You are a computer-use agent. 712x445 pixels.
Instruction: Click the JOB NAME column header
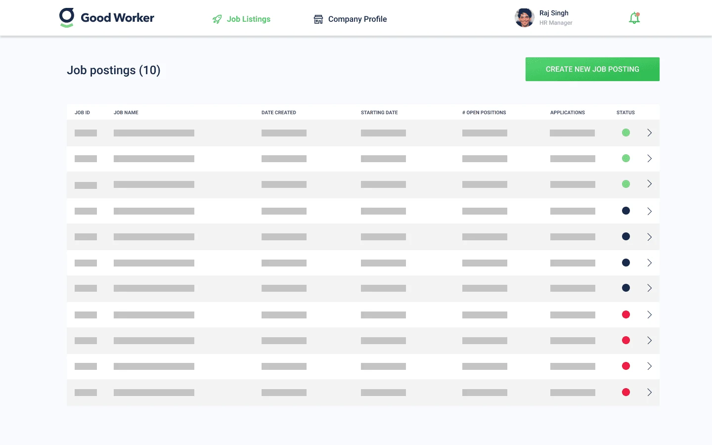(x=126, y=113)
